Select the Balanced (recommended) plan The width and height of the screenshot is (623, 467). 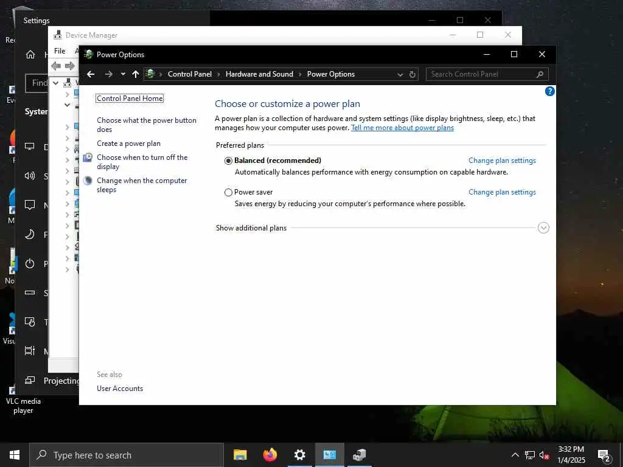tap(228, 161)
